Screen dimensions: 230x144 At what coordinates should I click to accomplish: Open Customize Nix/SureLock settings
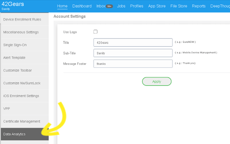[25, 83]
